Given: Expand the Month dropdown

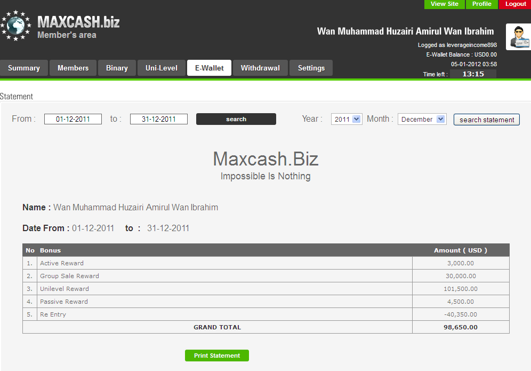Looking at the screenshot, I should pyautogui.click(x=422, y=120).
